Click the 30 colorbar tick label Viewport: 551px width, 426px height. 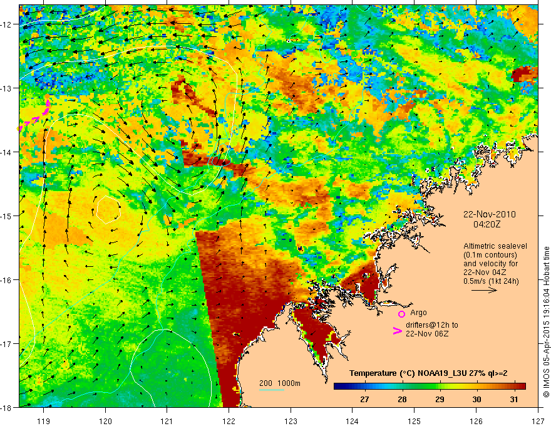click(x=476, y=399)
